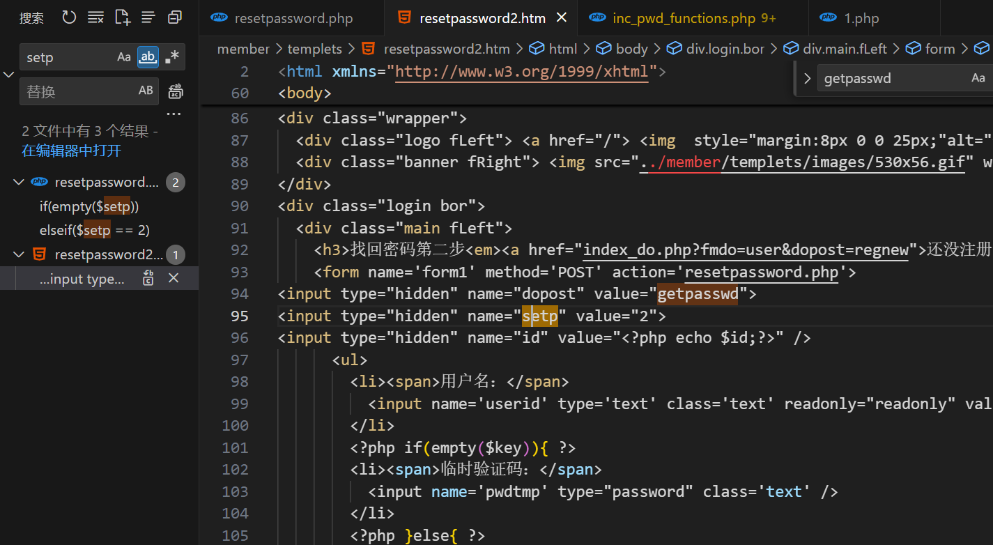
Task: Collapse all search results
Action: pyautogui.click(x=174, y=17)
